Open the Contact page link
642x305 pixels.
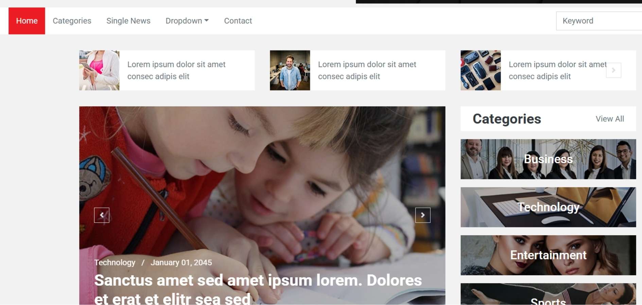click(238, 21)
